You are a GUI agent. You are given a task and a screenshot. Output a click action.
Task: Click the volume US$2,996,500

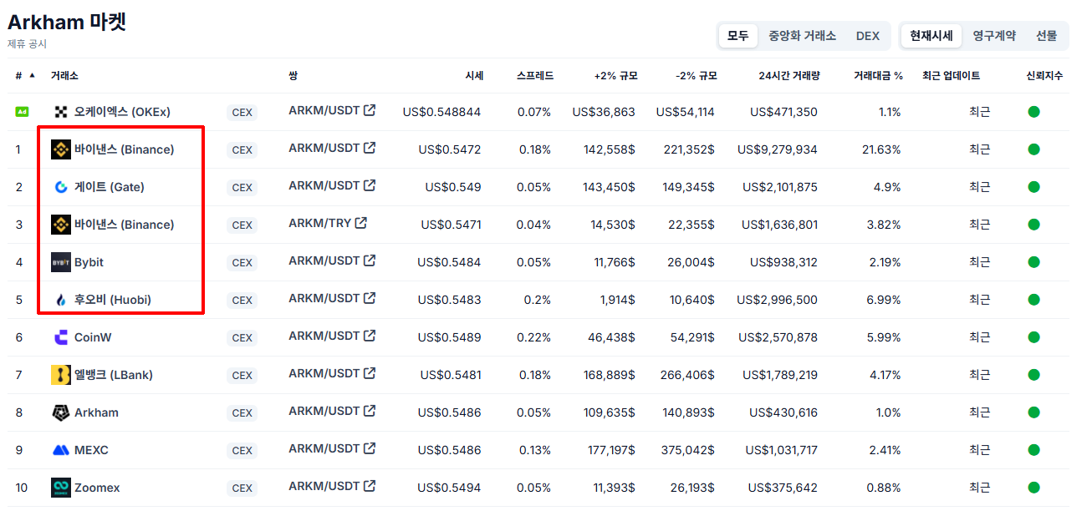(x=778, y=300)
